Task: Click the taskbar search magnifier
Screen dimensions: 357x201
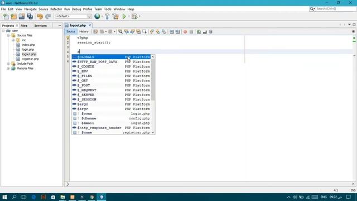Action: [x=14, y=197]
